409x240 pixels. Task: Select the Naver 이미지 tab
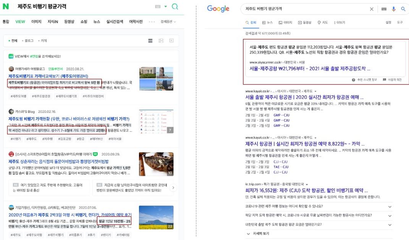[36, 22]
